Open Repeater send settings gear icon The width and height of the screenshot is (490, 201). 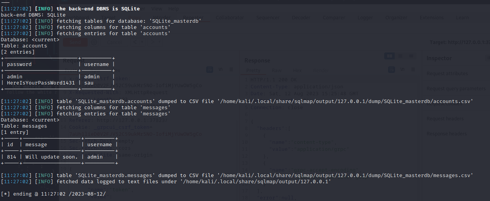[94, 42]
